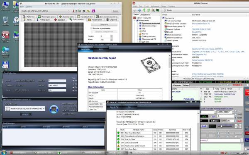Click the copy pages icon in HD Tune toolbar
This screenshot has height=155, width=249.
pyautogui.click(x=79, y=11)
